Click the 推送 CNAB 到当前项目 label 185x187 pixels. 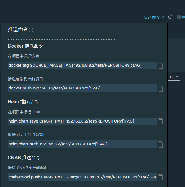[x=28, y=168]
